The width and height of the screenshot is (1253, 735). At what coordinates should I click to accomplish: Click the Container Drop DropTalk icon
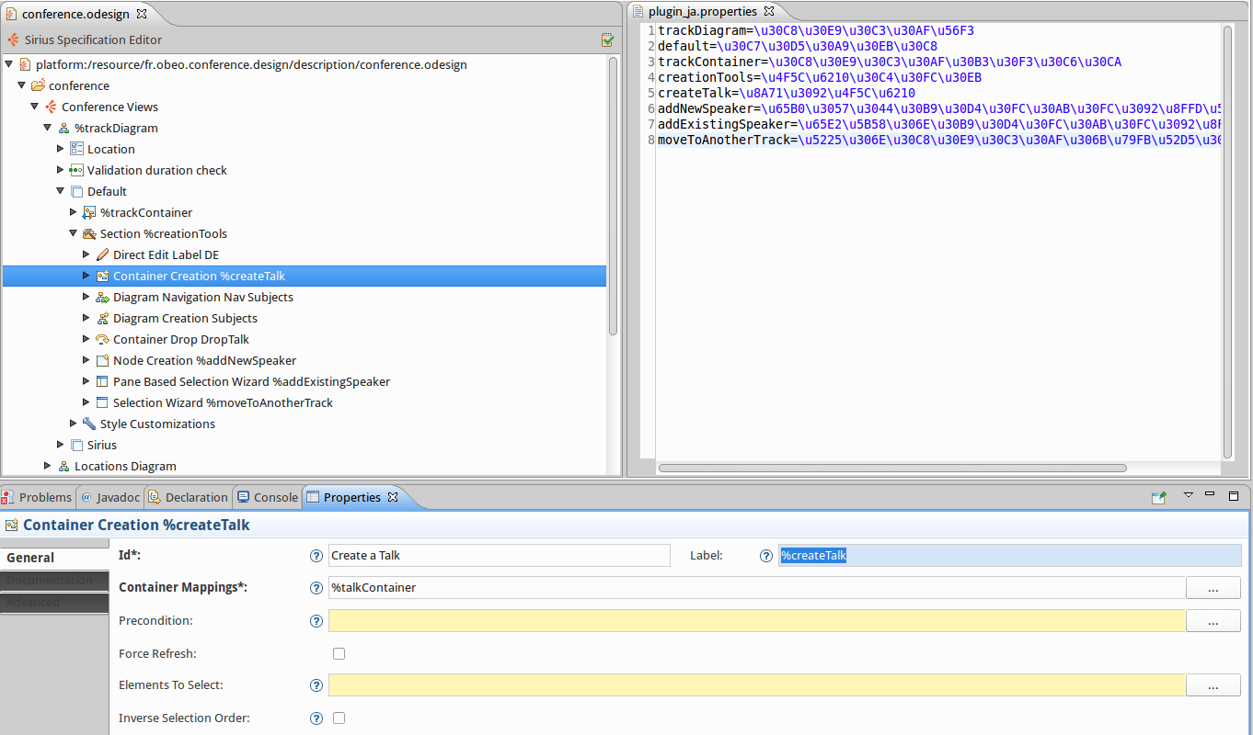click(102, 339)
